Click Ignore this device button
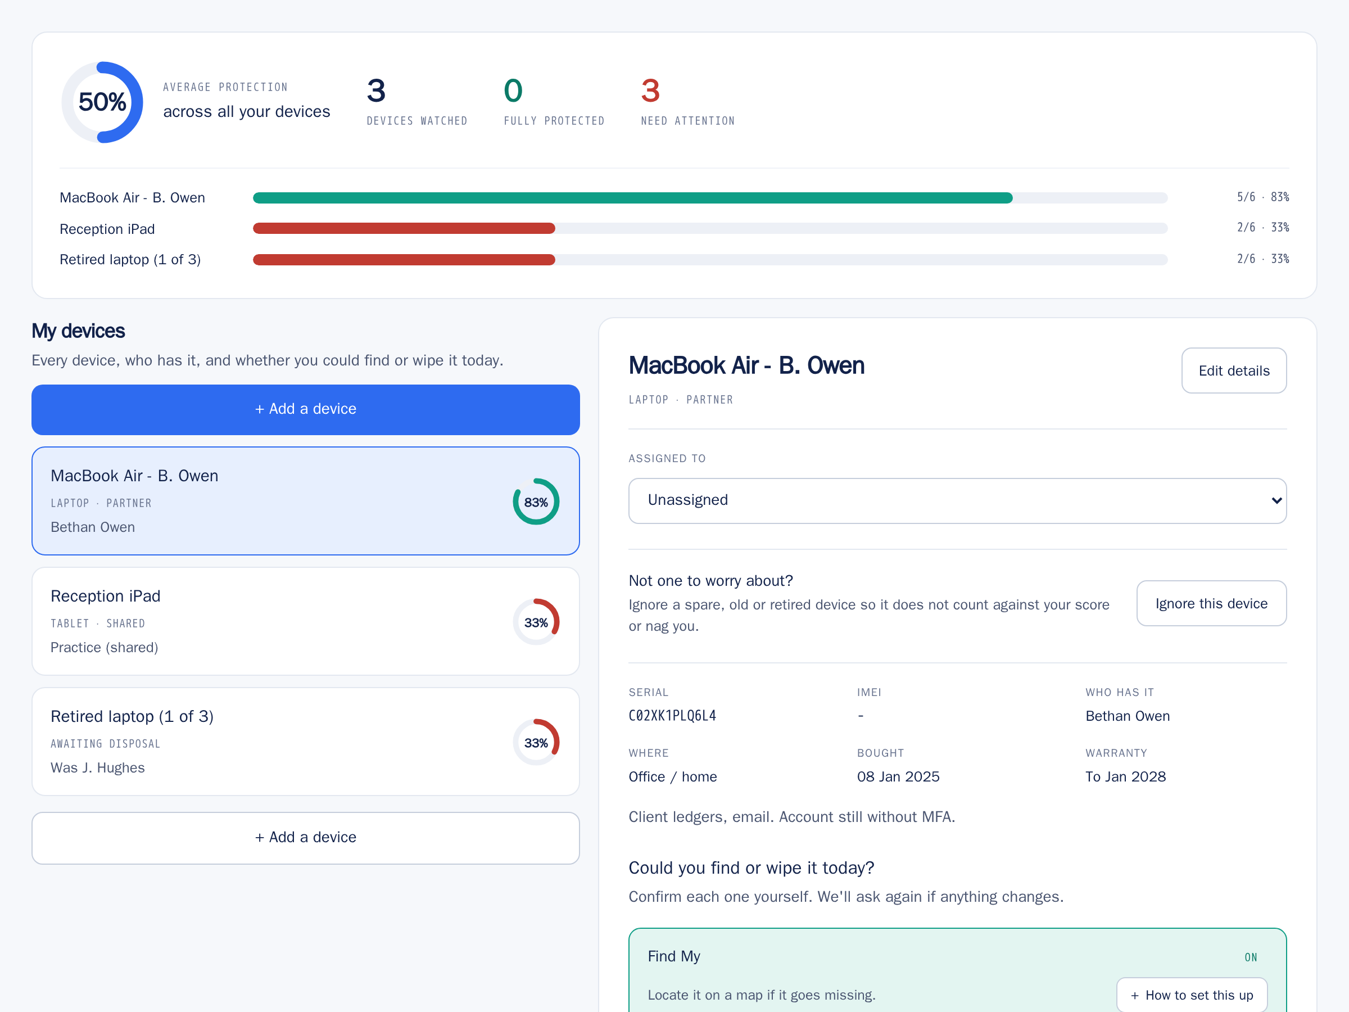The width and height of the screenshot is (1349, 1012). pyautogui.click(x=1211, y=603)
